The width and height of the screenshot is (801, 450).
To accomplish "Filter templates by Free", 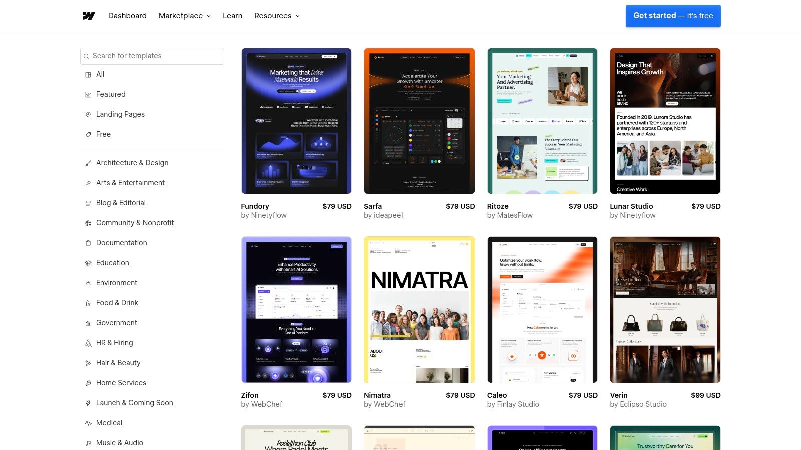I will 103,134.
